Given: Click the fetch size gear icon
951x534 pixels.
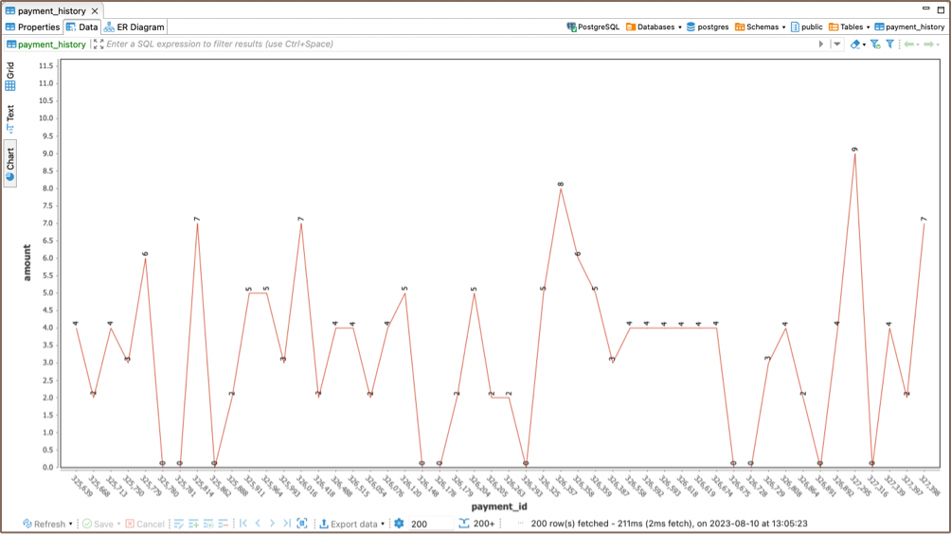Looking at the screenshot, I should click(x=399, y=524).
